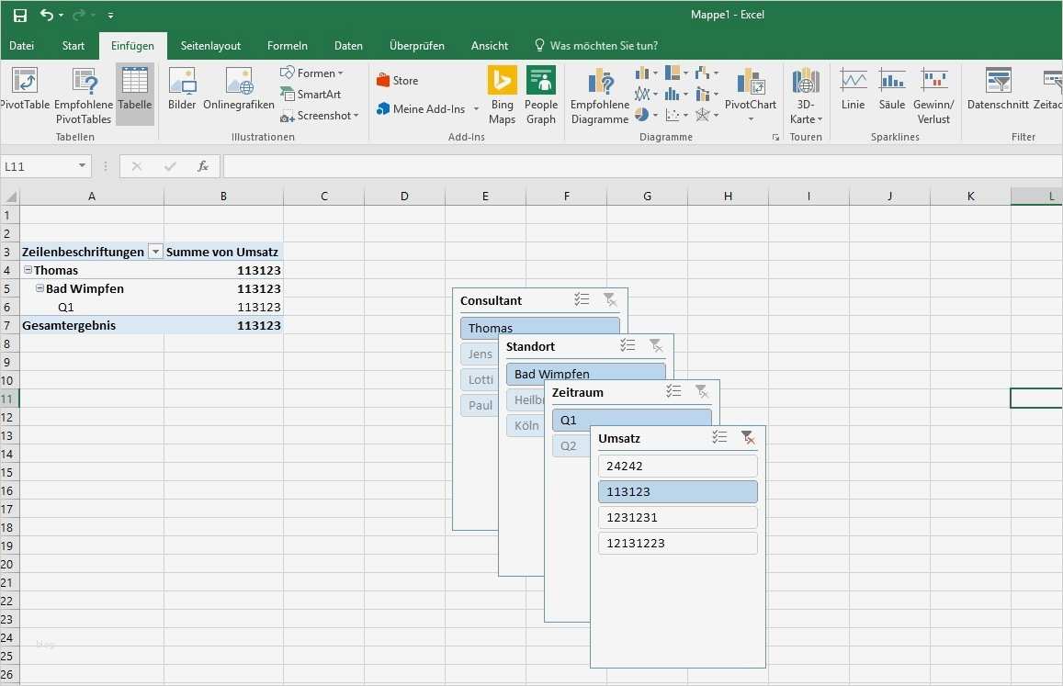Switch to the Formeln ribbon tab
This screenshot has width=1063, height=686.
[x=288, y=45]
